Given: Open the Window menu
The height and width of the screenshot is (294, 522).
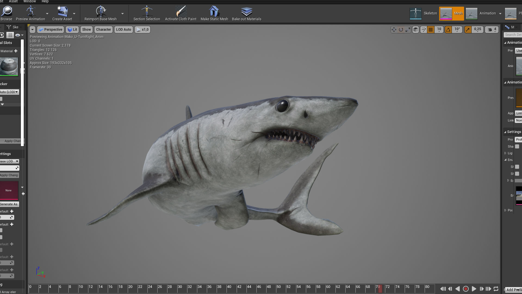Looking at the screenshot, I should tap(29, 1).
